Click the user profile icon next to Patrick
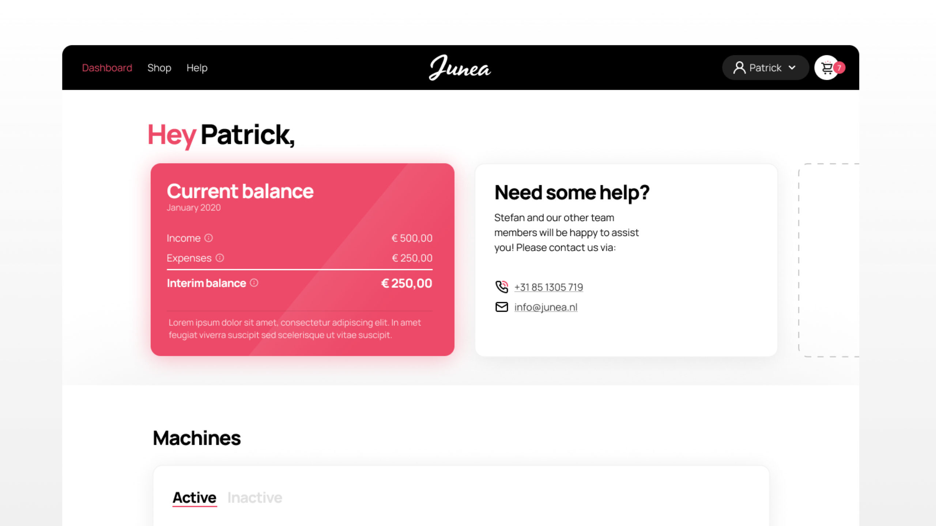This screenshot has height=526, width=936. pos(739,68)
